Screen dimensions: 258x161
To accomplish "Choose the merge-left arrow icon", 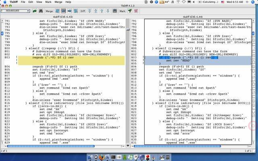I will pyautogui.click(x=63, y=11).
